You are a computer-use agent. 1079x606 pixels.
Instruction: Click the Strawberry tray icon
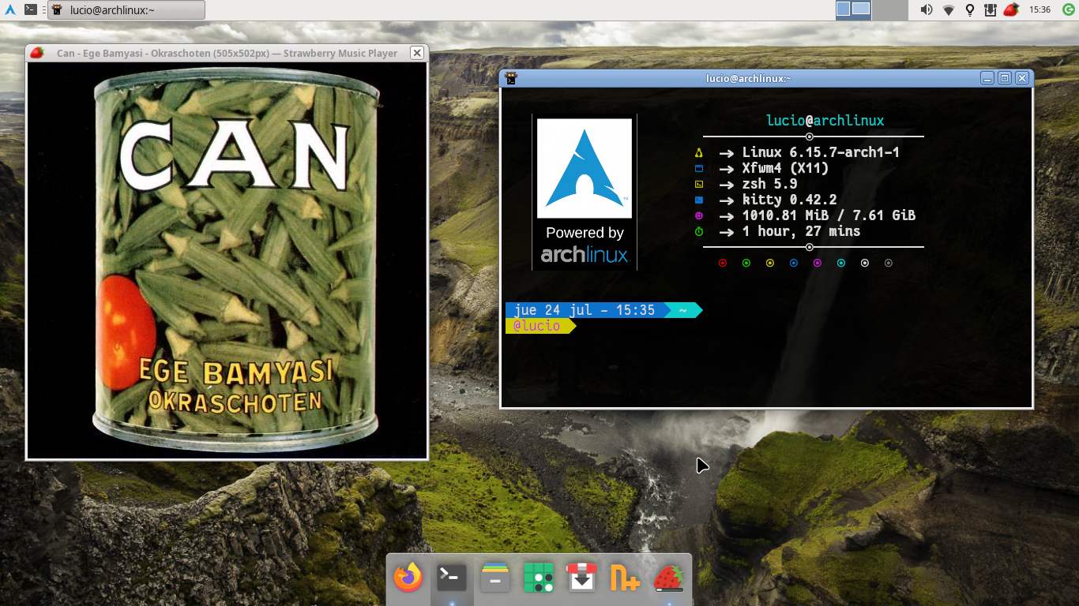tap(1011, 9)
